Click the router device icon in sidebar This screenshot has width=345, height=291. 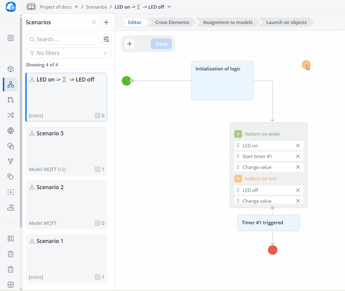point(10,208)
